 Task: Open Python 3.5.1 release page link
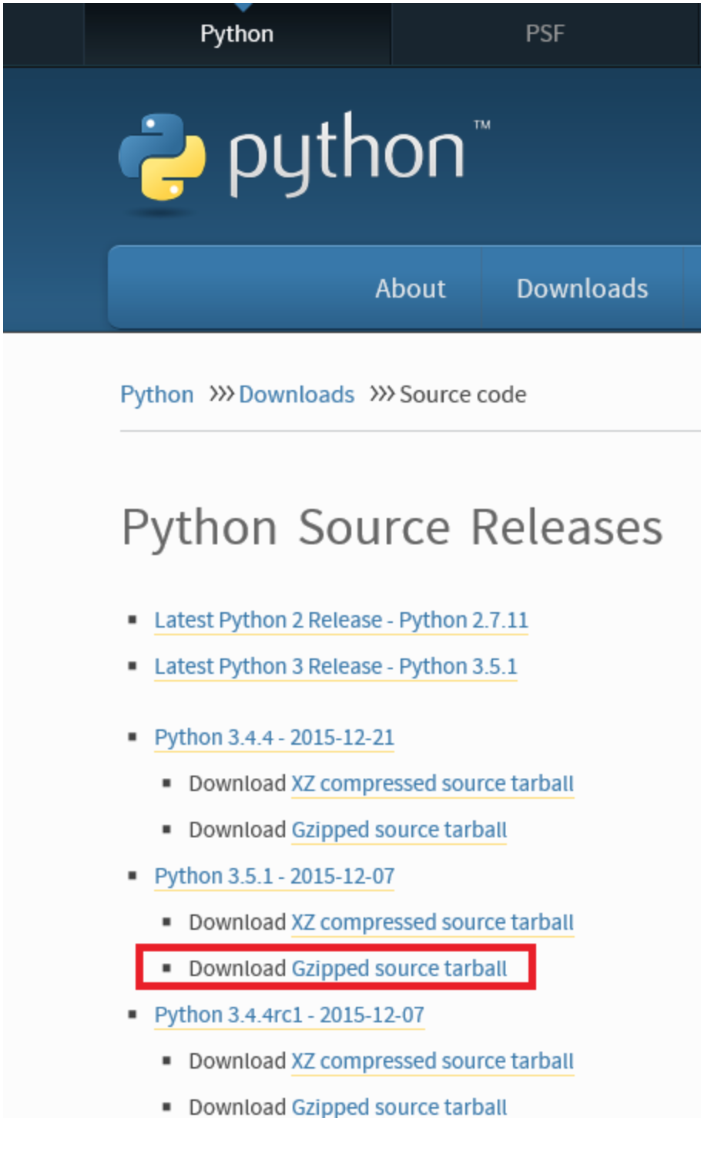[274, 876]
